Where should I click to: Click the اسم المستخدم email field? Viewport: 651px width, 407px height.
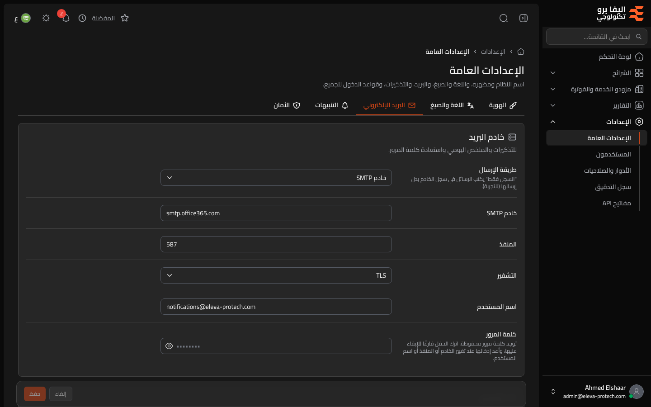[276, 307]
